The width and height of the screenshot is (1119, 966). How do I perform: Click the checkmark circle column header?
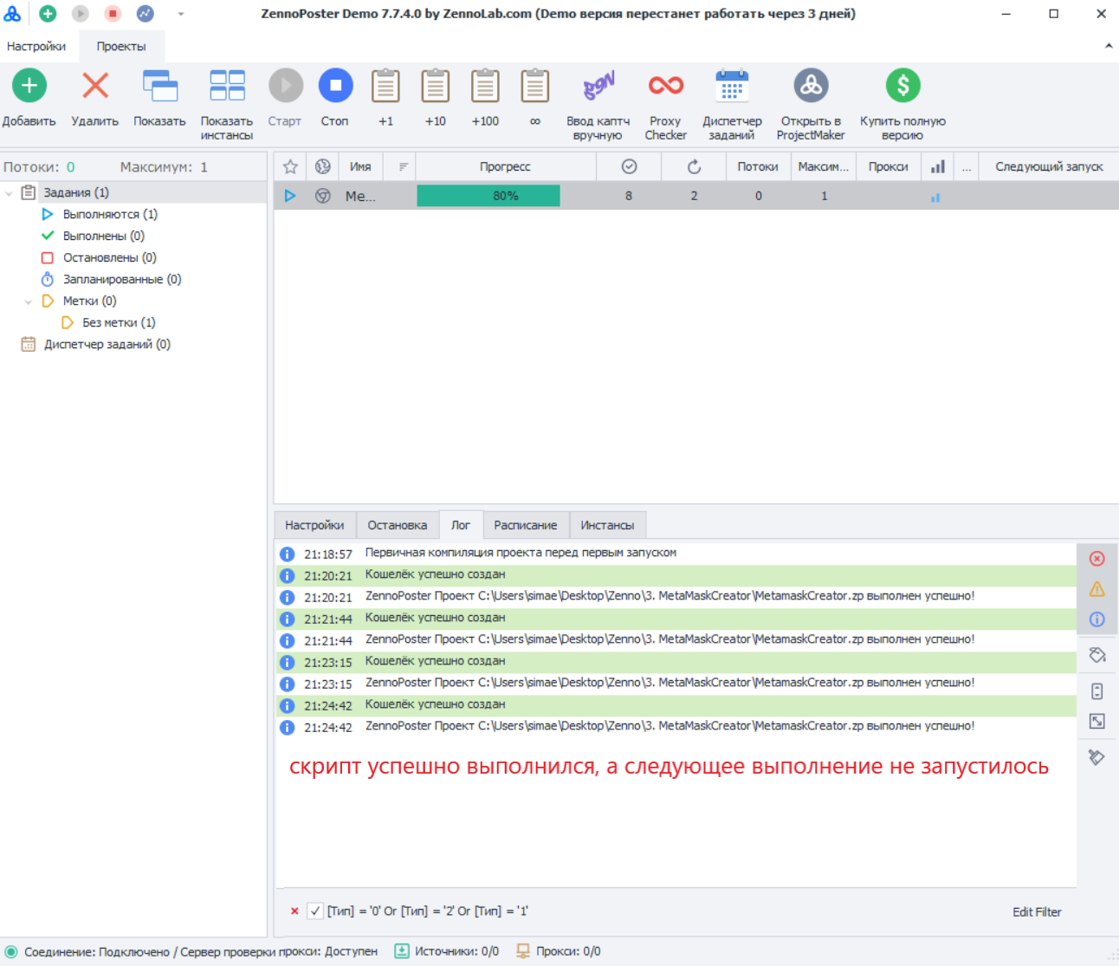pyautogui.click(x=630, y=166)
